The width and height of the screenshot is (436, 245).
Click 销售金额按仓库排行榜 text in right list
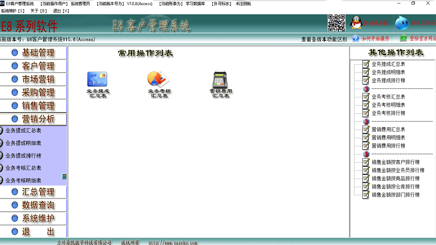pos(395,186)
